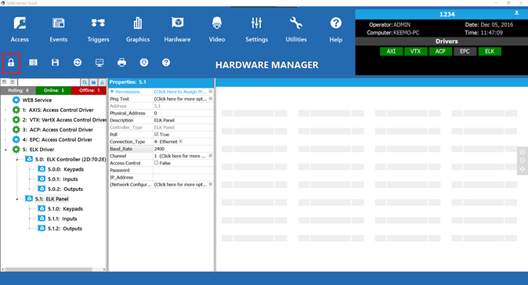528x285 pixels.
Task: Click the top floating icon on right edge
Action: (x=523, y=152)
